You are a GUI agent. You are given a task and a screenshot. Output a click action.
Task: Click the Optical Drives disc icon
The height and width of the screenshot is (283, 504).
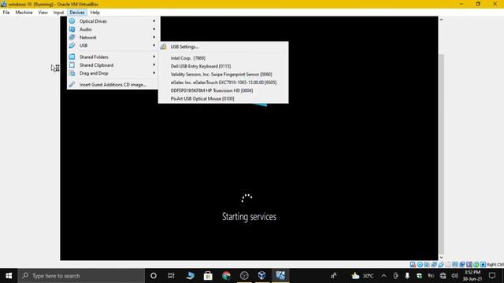[72, 21]
